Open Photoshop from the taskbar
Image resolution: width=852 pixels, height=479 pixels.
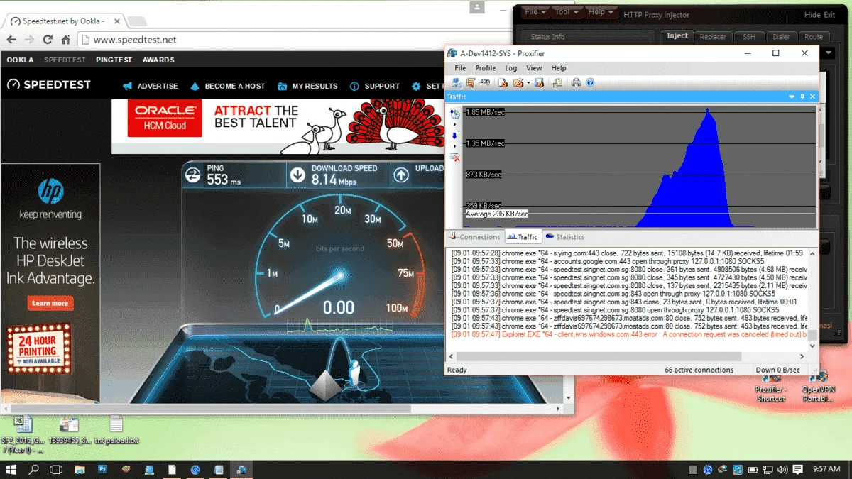[102, 470]
